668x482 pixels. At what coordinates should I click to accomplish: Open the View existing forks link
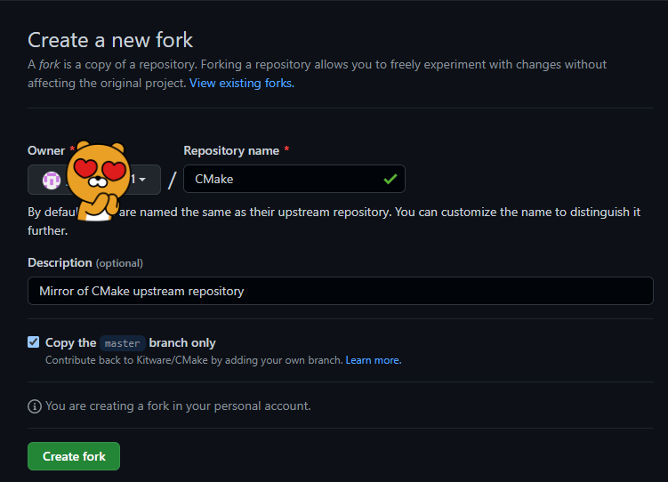click(x=242, y=83)
